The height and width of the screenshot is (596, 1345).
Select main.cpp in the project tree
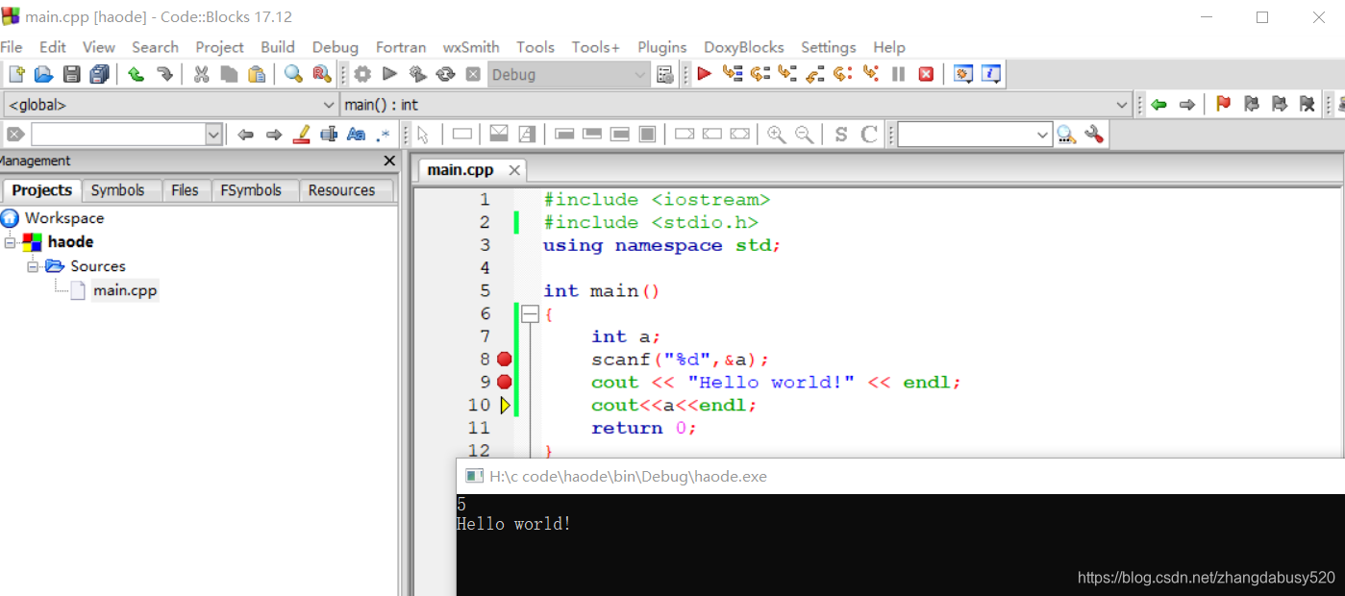tap(124, 290)
